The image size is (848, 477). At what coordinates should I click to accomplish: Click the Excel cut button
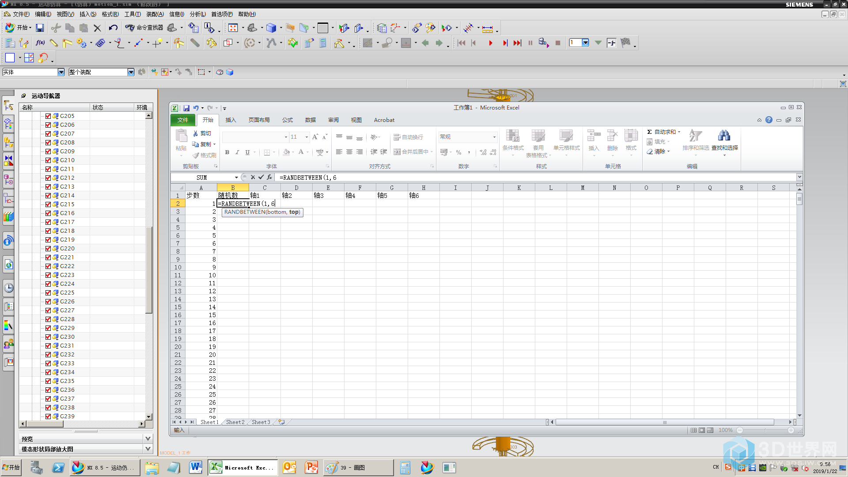point(202,133)
